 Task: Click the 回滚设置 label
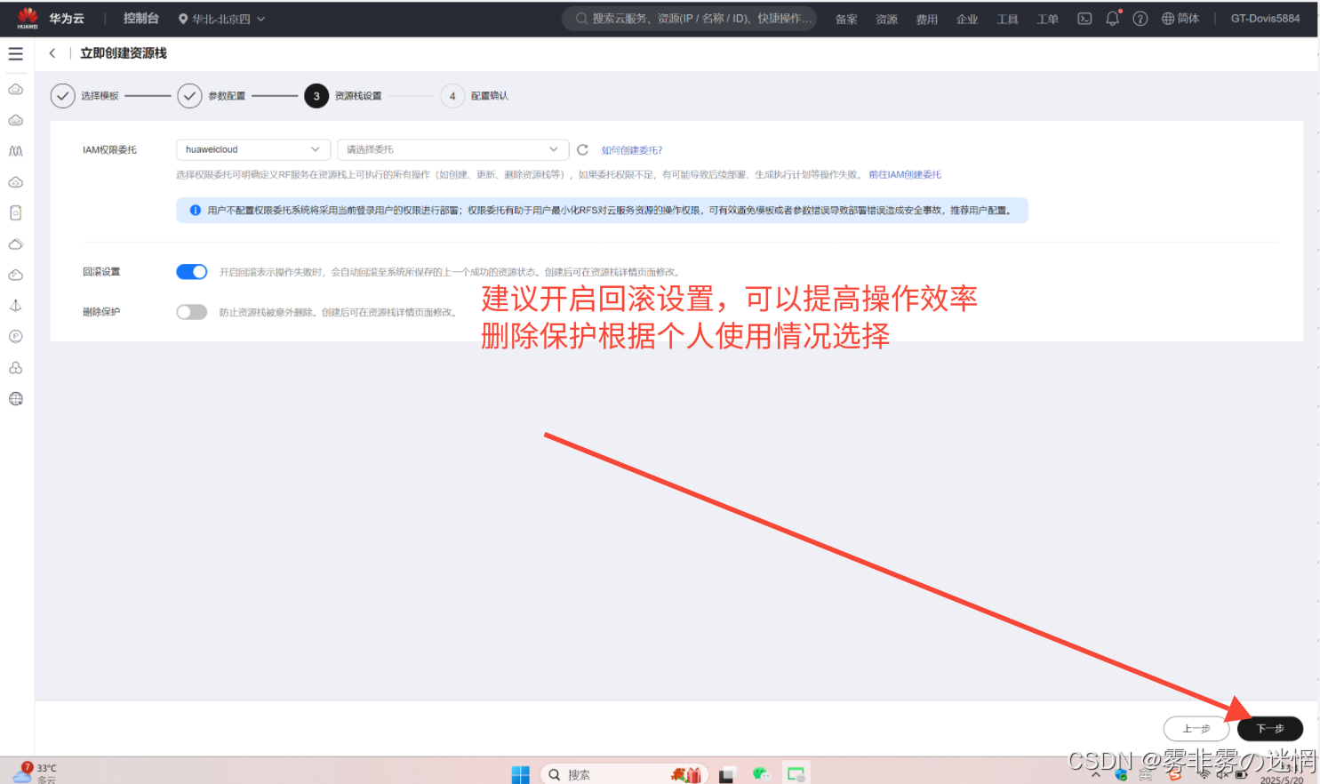(x=101, y=272)
